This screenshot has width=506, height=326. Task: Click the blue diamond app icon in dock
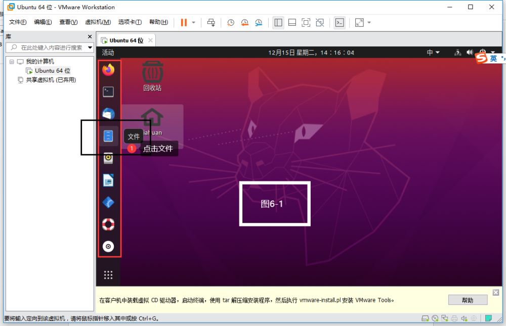(108, 203)
